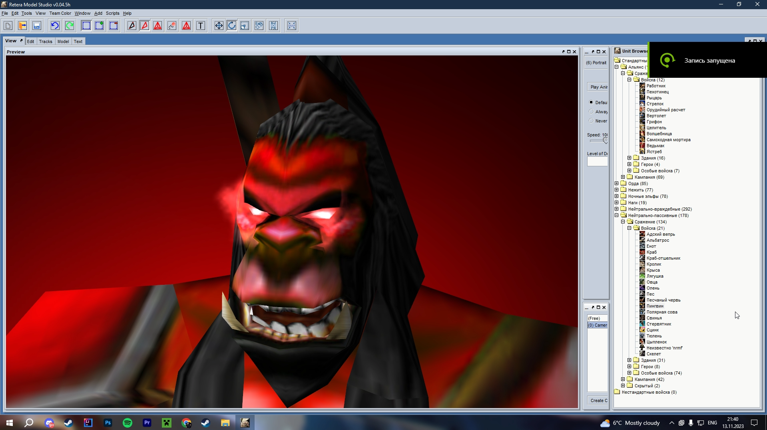This screenshot has height=430, width=767.
Task: Select the Грифон unit portrait icon
Action: point(642,122)
